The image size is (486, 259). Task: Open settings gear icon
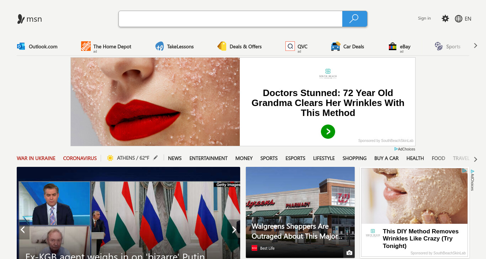[445, 18]
